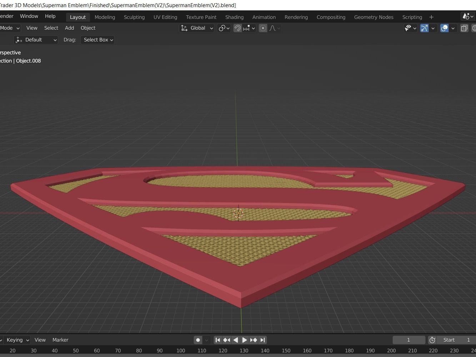Toggle show overlays button
The height and width of the screenshot is (357, 476).
pyautogui.click(x=444, y=28)
